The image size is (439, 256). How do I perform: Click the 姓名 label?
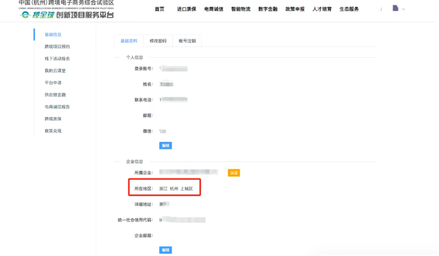[x=148, y=84]
